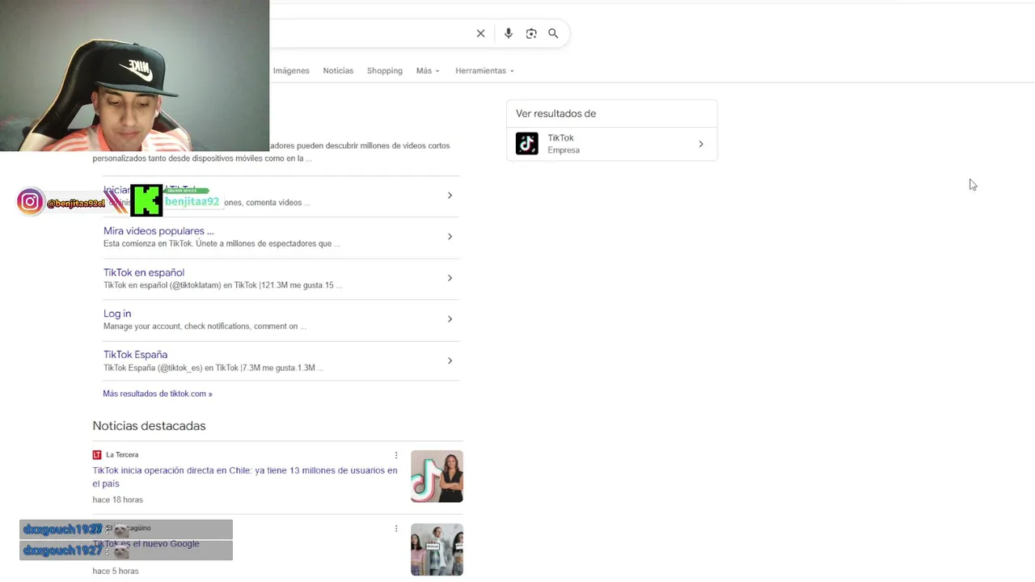Click Ver resultados de heading
The height and width of the screenshot is (582, 1035).
tap(556, 114)
